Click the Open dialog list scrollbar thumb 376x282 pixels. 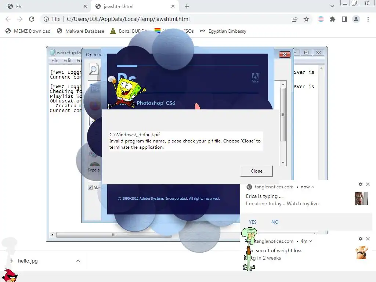(283, 115)
